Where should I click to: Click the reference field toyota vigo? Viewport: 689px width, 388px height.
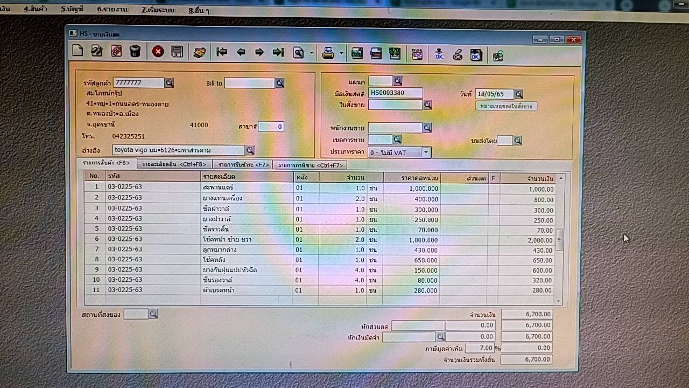179,150
